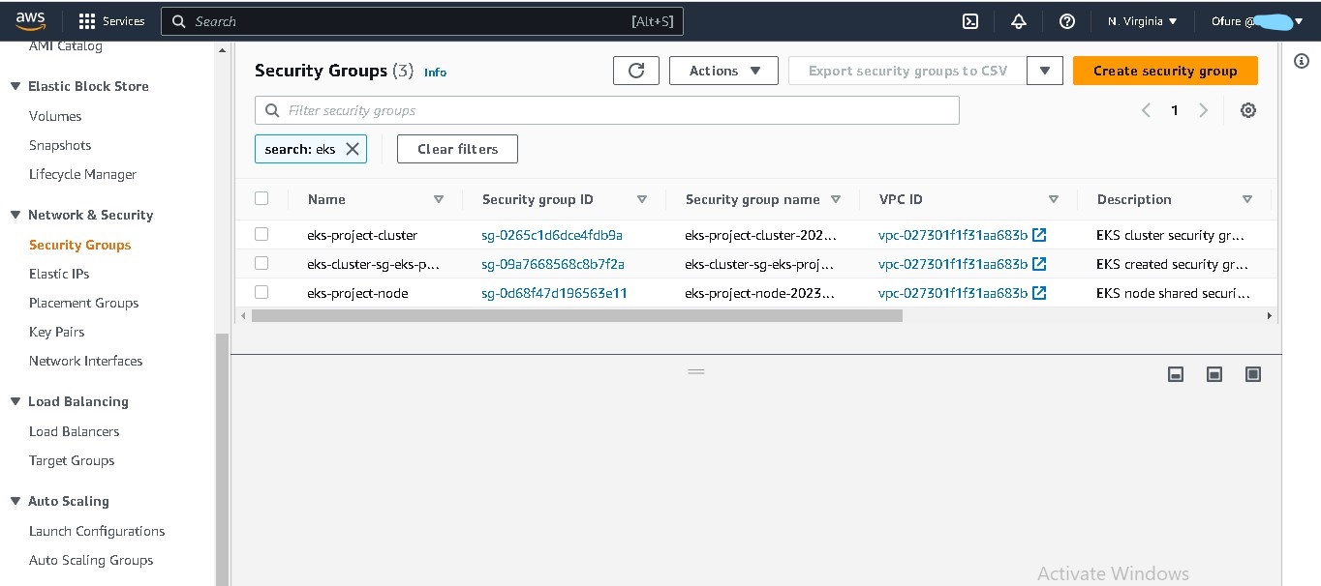Check the eks-project-node row
Screen dimensions: 1321x586
[261, 292]
